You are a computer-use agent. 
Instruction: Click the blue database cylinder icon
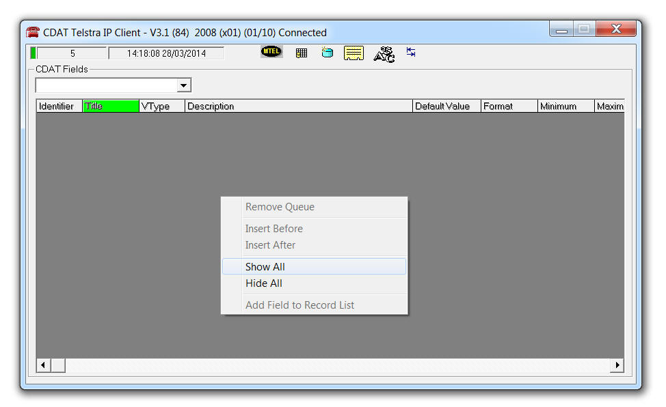point(328,53)
